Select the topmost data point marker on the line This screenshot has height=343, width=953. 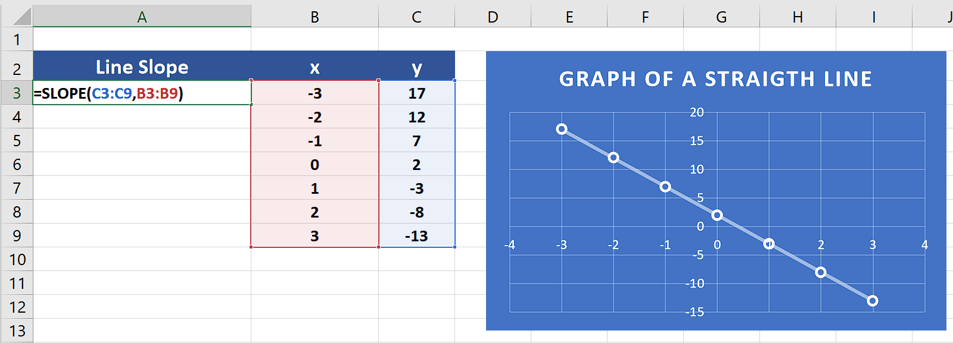[x=562, y=128]
